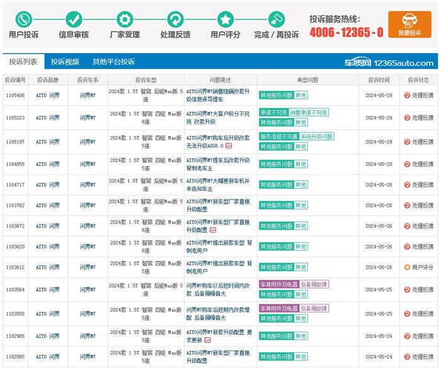Open complaint 1183564 description link

click(x=218, y=289)
